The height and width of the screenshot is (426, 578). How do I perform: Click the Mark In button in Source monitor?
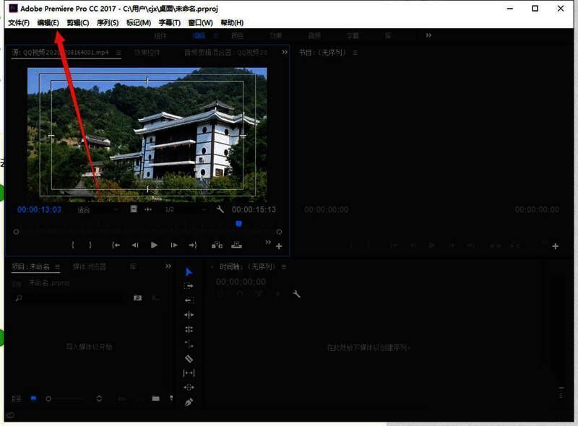[x=74, y=245]
